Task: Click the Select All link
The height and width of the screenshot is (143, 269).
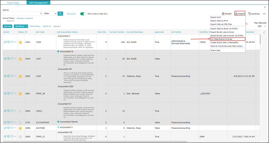Action: (47, 26)
